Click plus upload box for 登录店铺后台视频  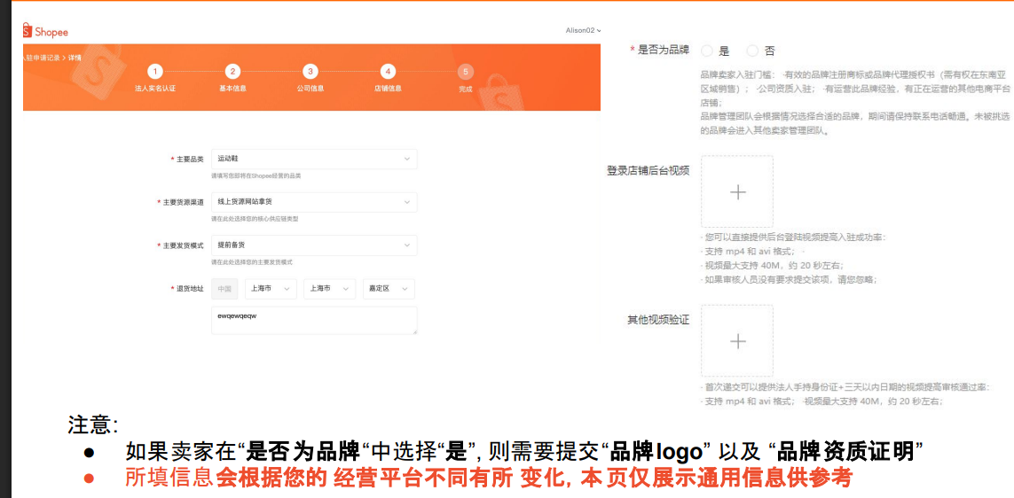tap(737, 191)
